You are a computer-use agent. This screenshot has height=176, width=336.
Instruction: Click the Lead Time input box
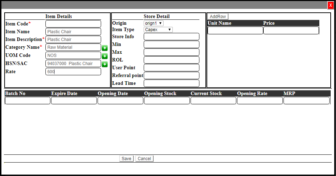(171, 83)
